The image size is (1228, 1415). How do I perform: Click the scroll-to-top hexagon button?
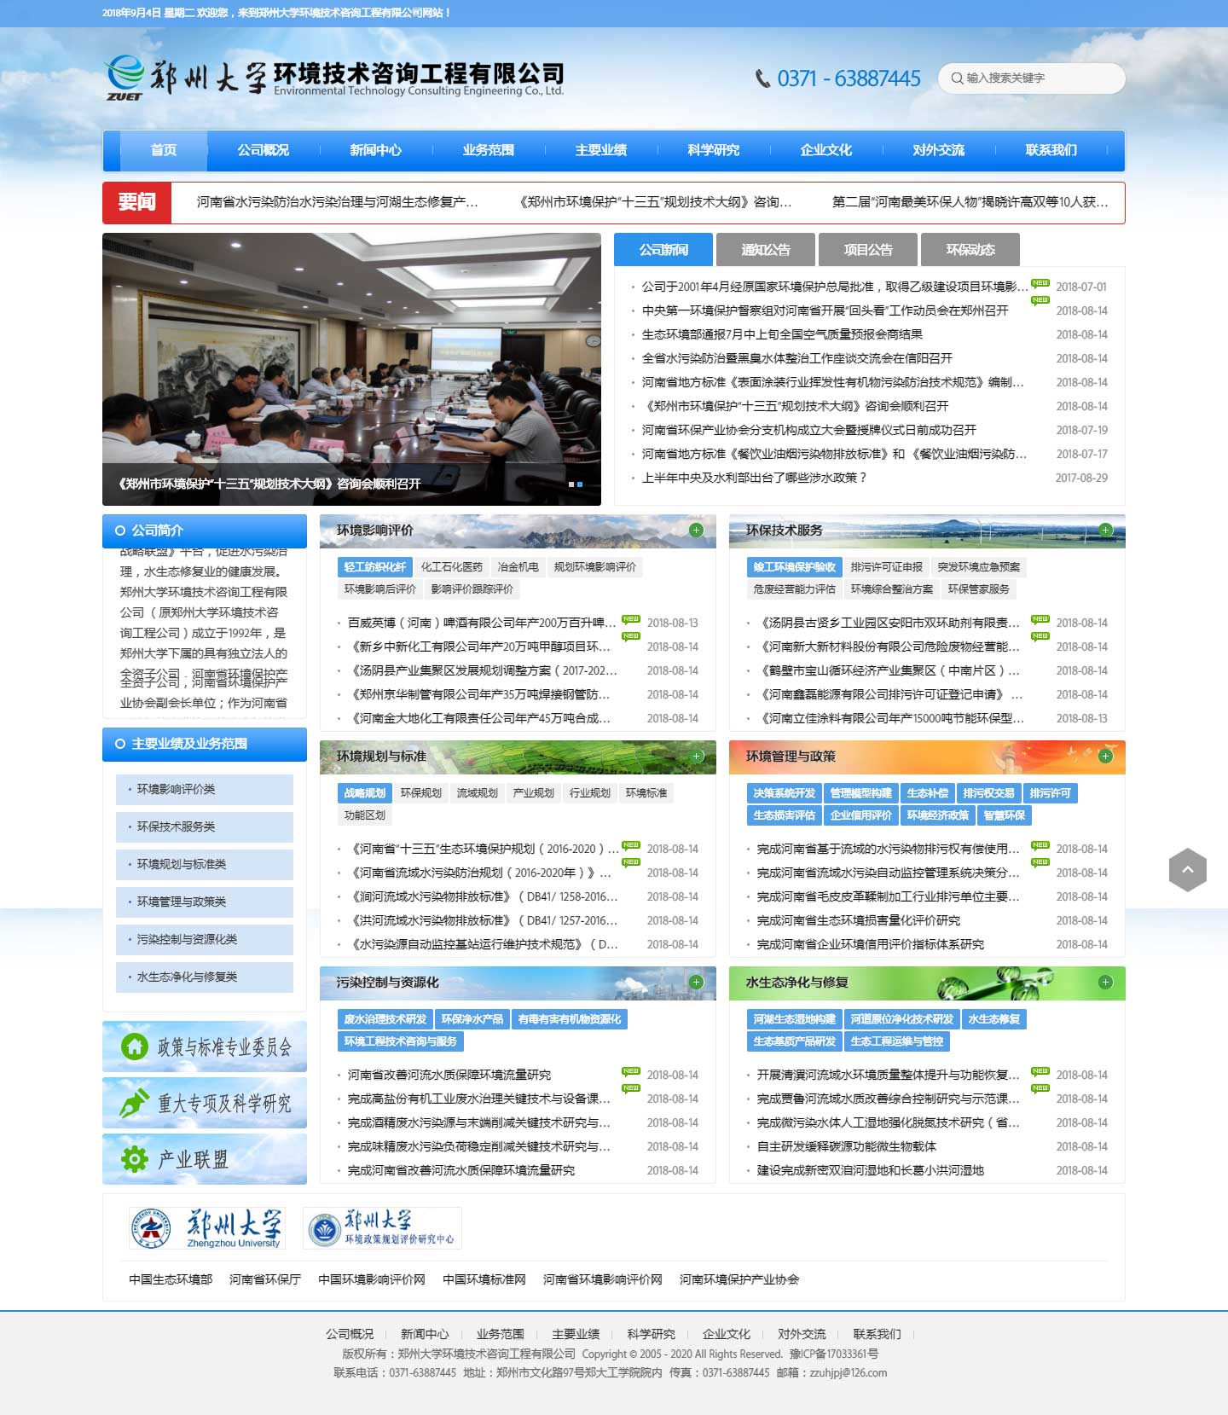[1187, 870]
